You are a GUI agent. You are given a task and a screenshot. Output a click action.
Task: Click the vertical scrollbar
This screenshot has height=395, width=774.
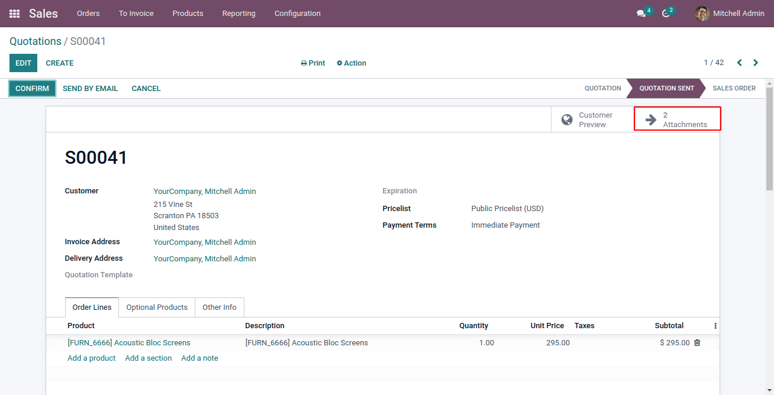pyautogui.click(x=769, y=138)
